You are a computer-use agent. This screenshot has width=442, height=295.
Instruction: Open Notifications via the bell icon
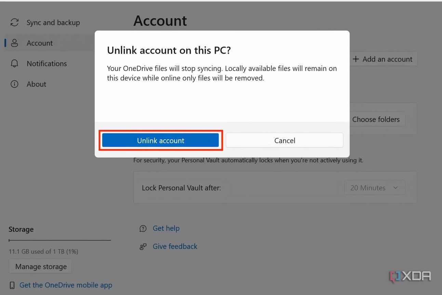click(x=14, y=63)
